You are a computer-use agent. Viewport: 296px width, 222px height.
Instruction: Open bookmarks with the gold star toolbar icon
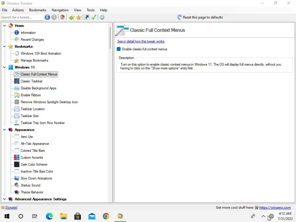(x=79, y=18)
